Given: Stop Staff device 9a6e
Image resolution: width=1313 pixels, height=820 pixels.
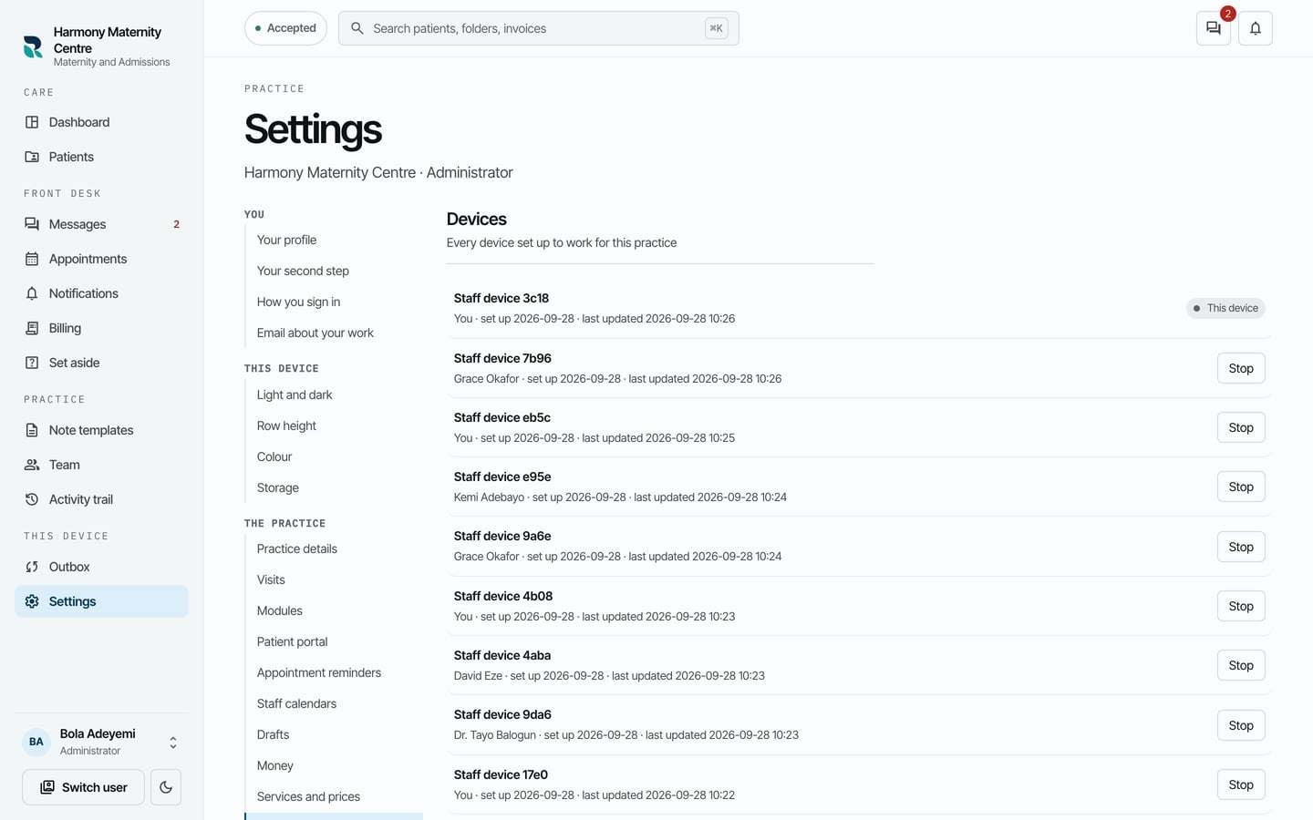Looking at the screenshot, I should (1241, 547).
